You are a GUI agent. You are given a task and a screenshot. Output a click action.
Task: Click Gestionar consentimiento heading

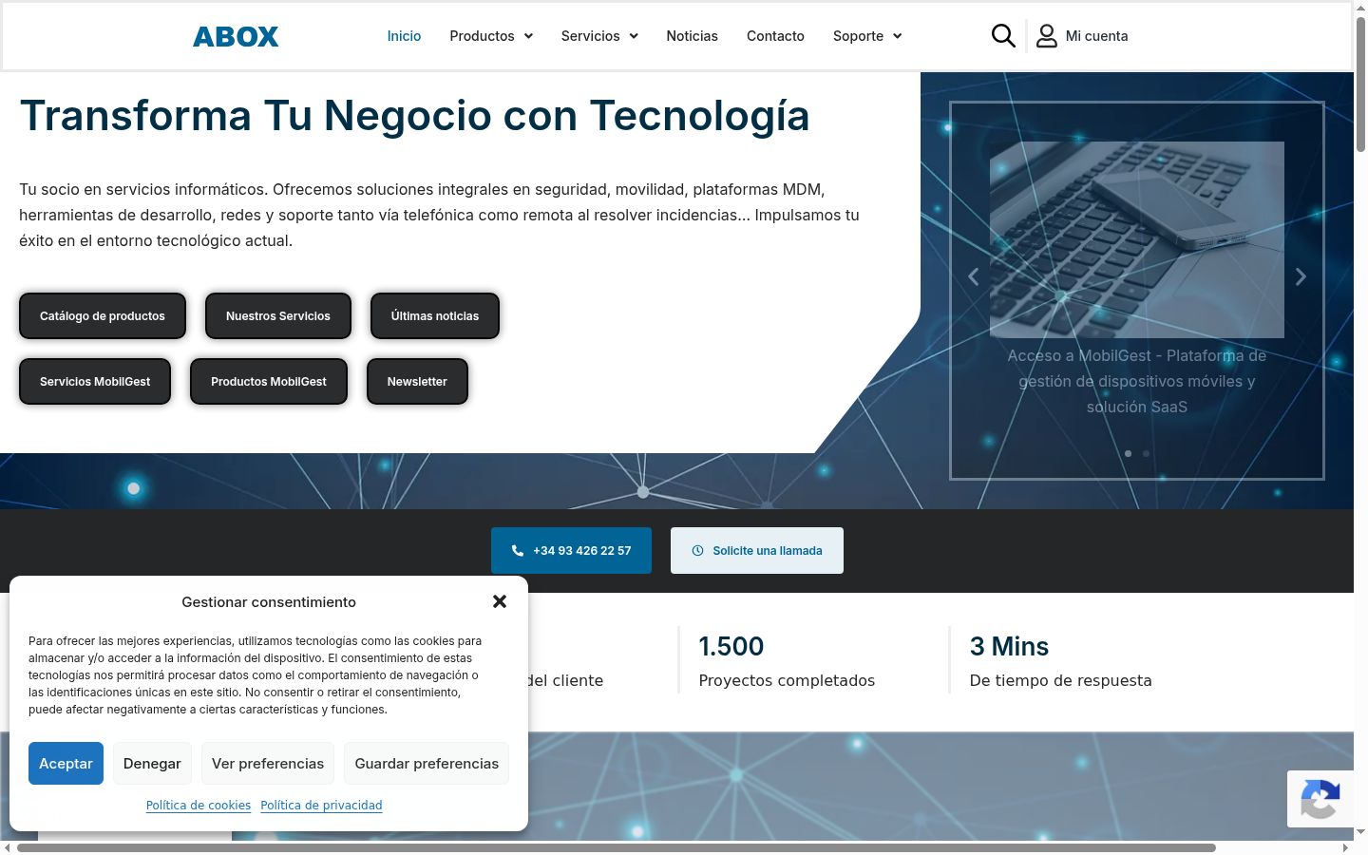click(x=269, y=601)
